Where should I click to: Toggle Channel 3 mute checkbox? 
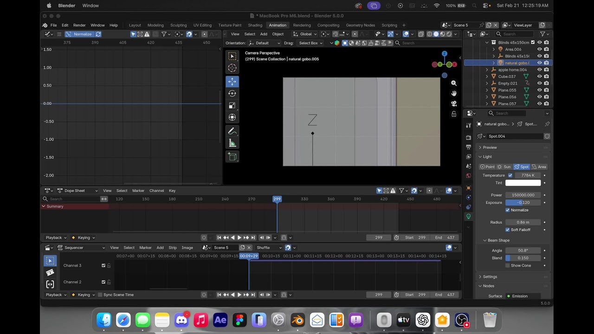click(x=103, y=265)
